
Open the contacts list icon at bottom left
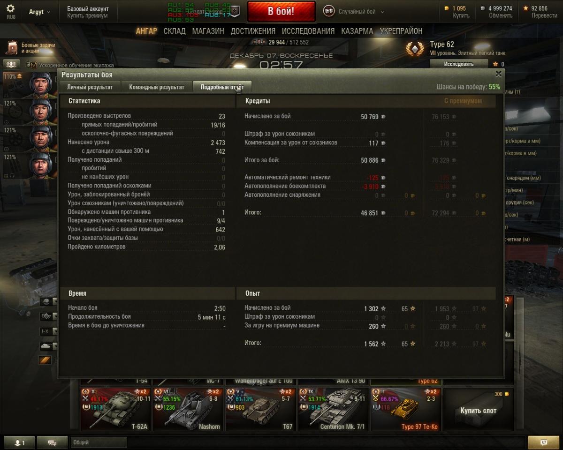tap(19, 442)
